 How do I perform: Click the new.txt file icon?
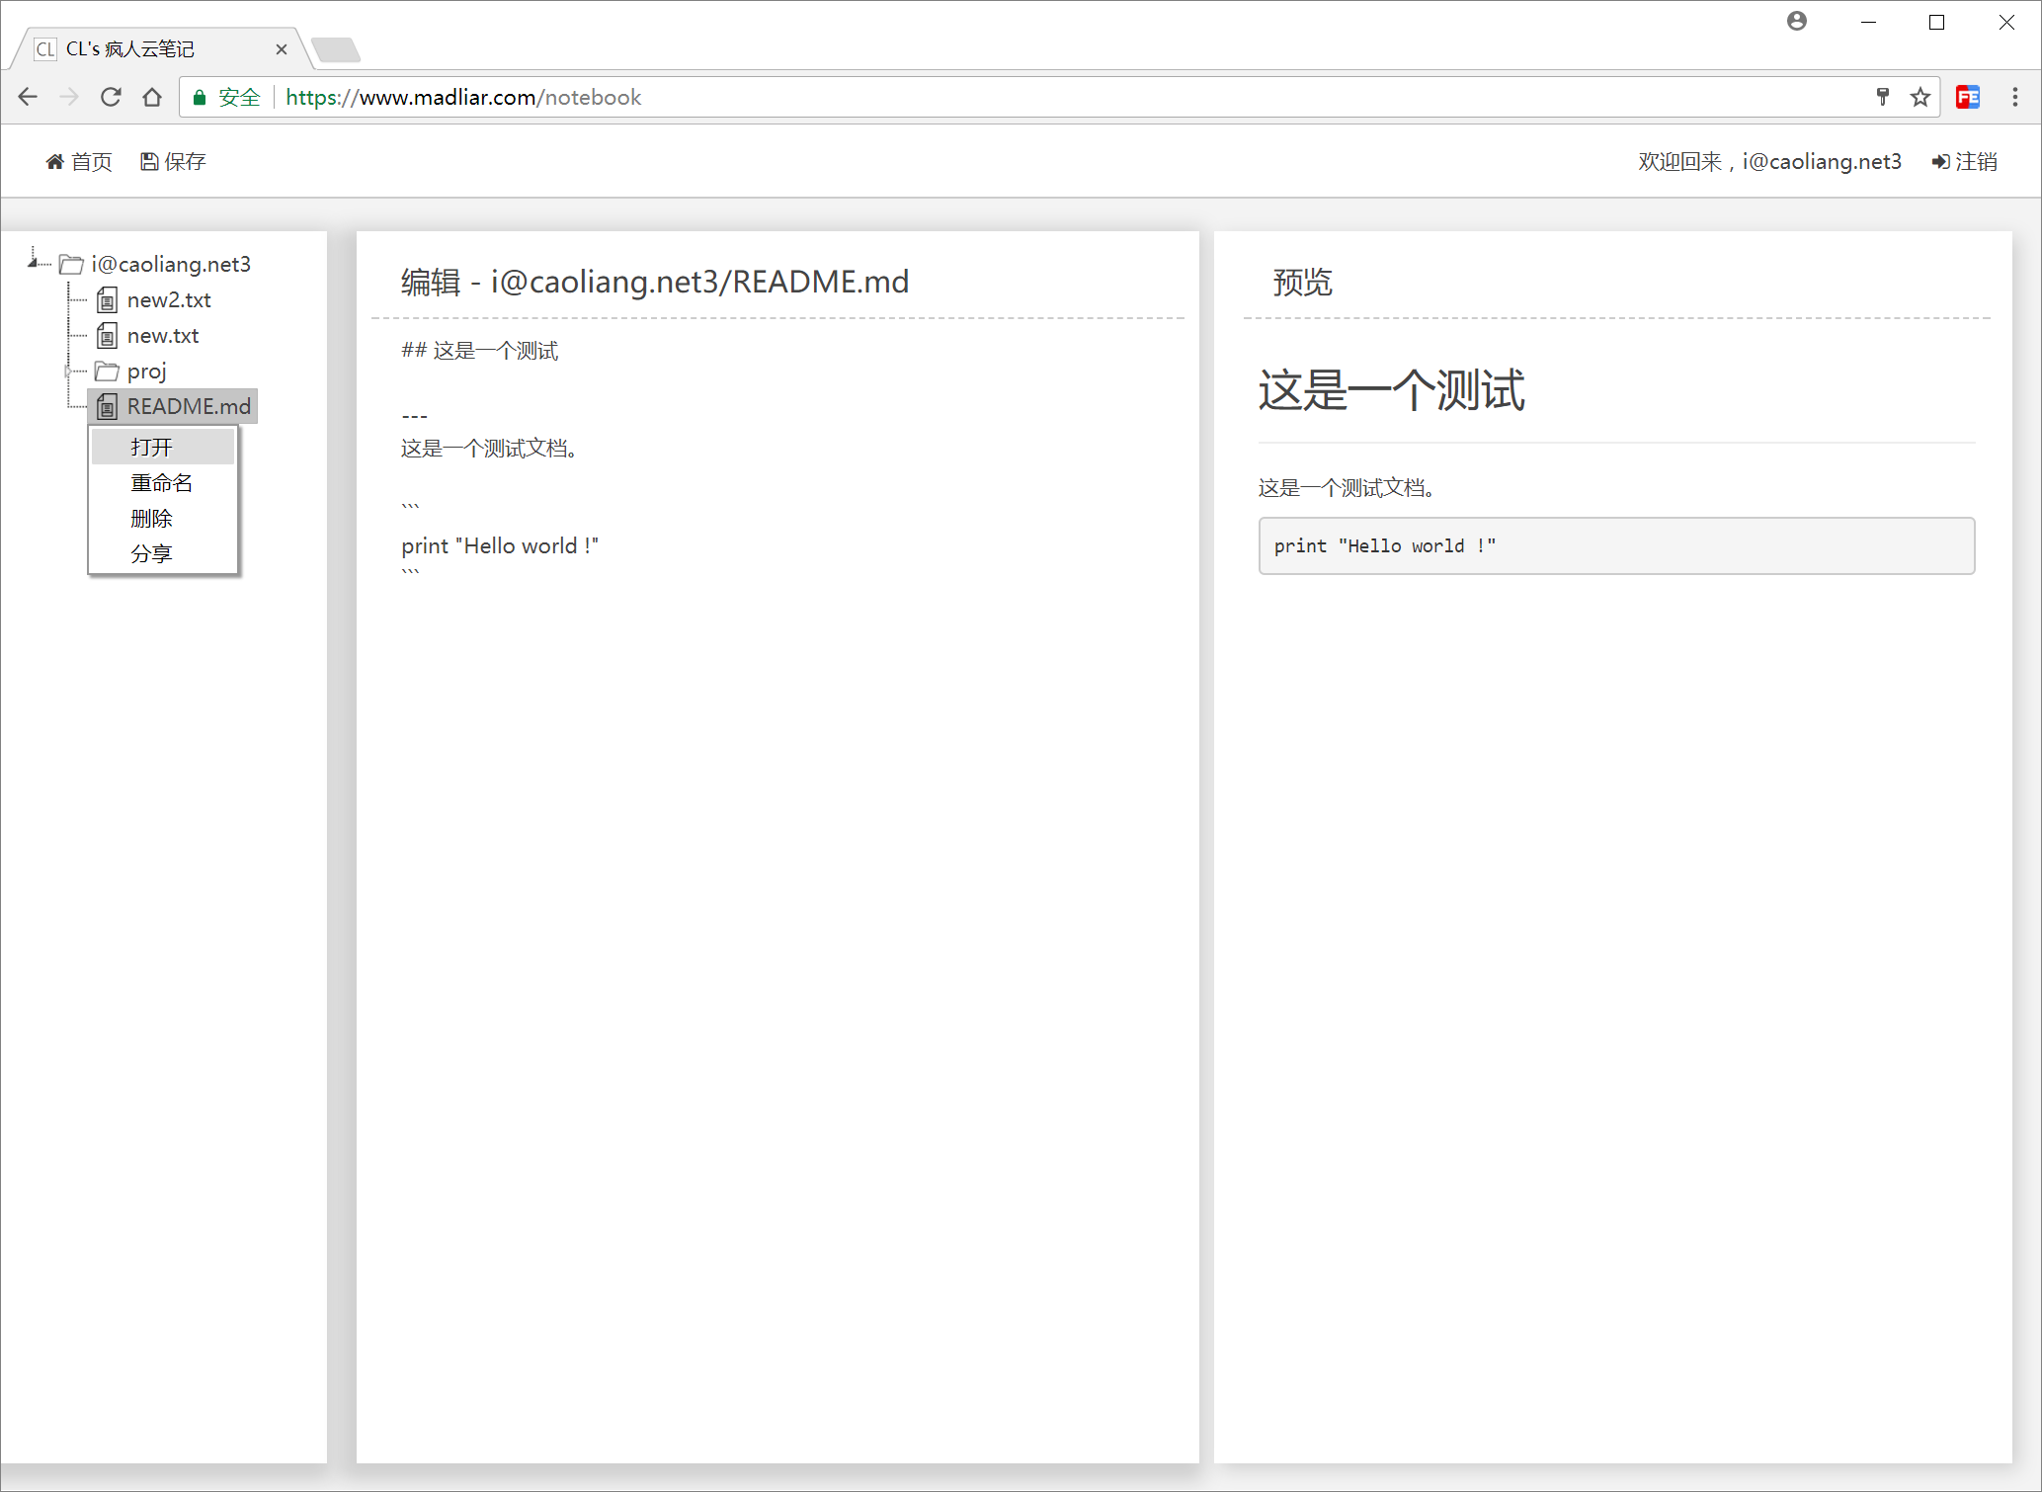pos(107,336)
